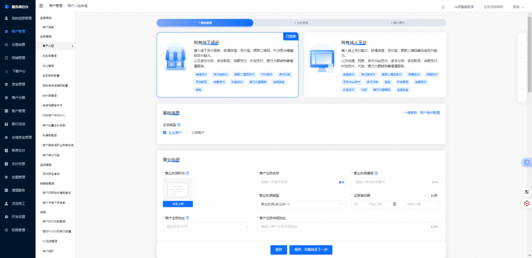Click the 我的信息管理 person icon in sidebar
Screen dimensions: 532x258
click(6, 18)
